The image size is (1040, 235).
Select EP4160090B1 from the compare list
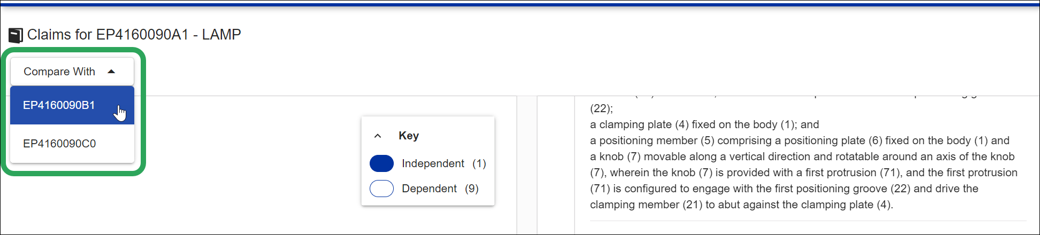pyautogui.click(x=59, y=105)
